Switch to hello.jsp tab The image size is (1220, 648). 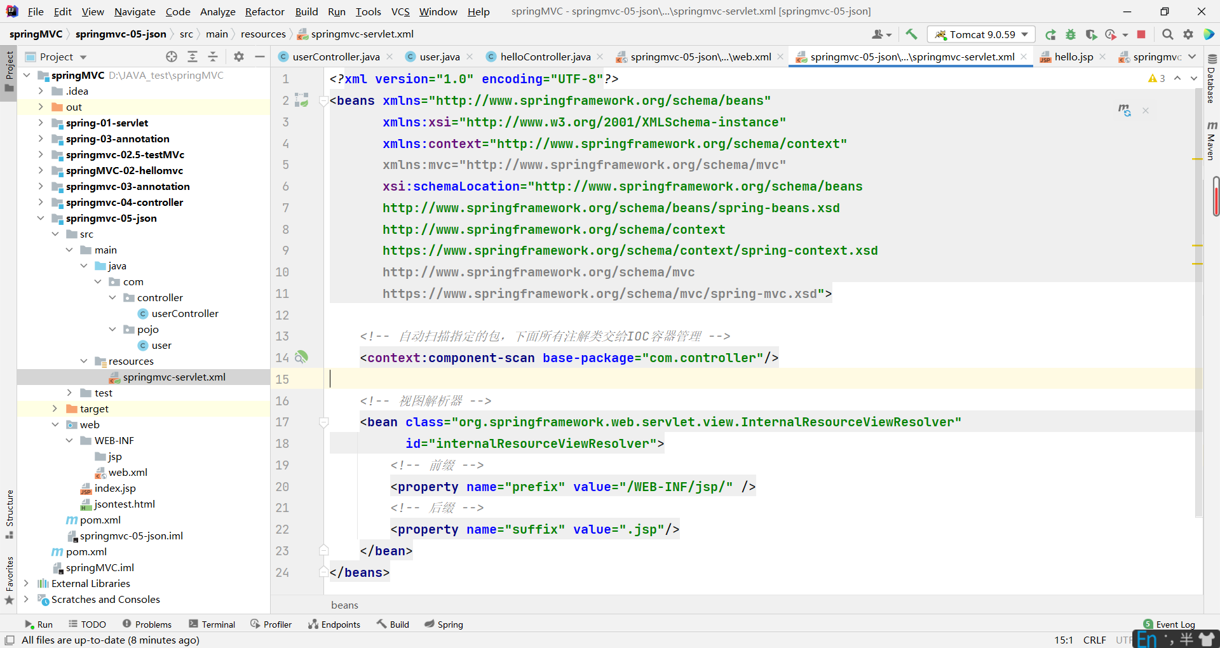click(x=1073, y=57)
